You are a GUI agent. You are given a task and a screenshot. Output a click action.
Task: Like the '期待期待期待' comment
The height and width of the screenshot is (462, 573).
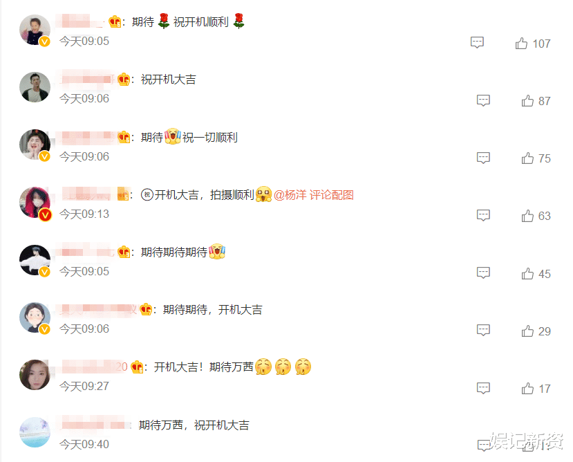[527, 273]
